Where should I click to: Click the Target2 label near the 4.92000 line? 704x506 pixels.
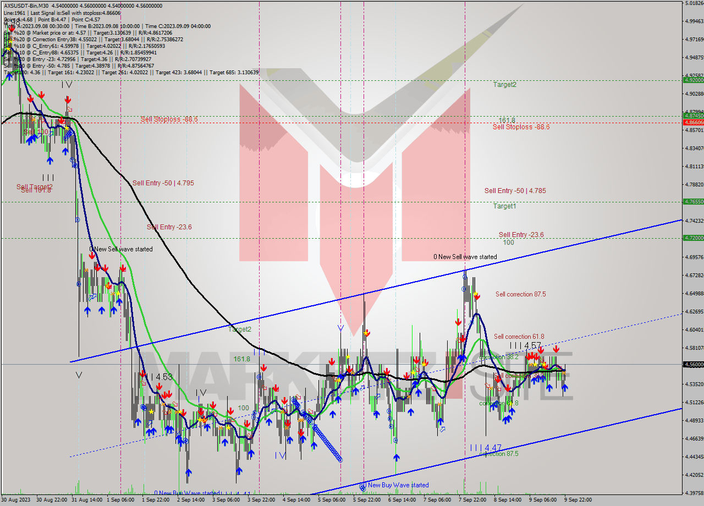[504, 85]
